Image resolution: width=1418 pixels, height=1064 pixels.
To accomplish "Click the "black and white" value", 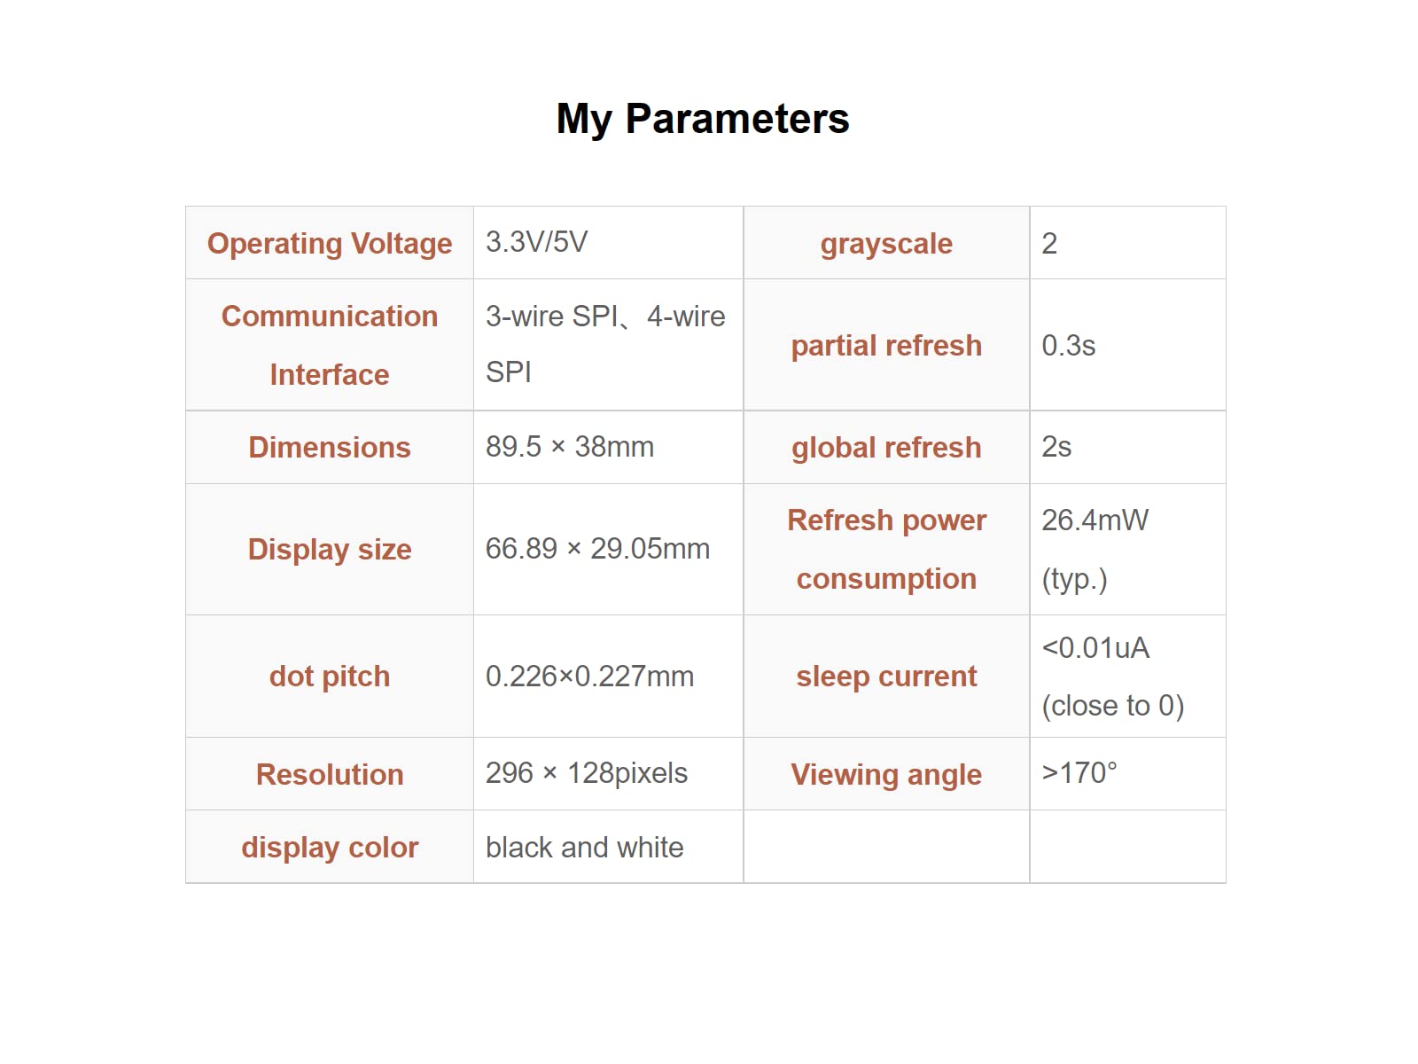I will (x=585, y=848).
